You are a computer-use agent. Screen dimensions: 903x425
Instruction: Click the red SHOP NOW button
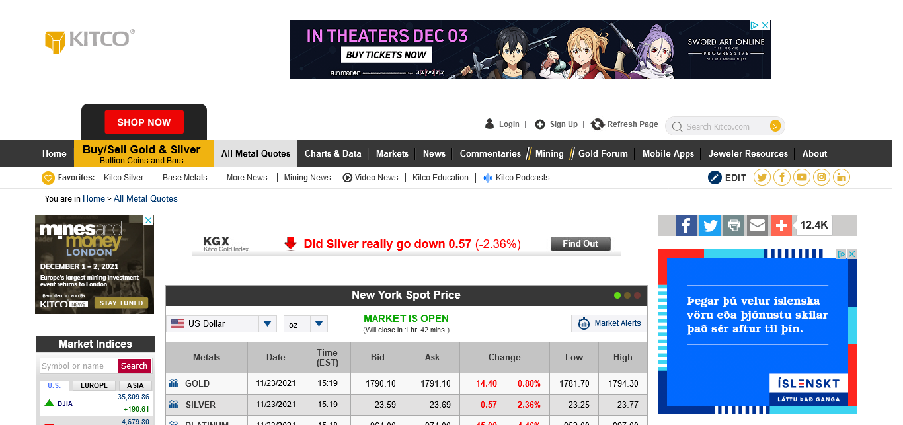point(144,122)
